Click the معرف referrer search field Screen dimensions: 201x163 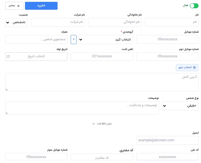(x=36, y=39)
